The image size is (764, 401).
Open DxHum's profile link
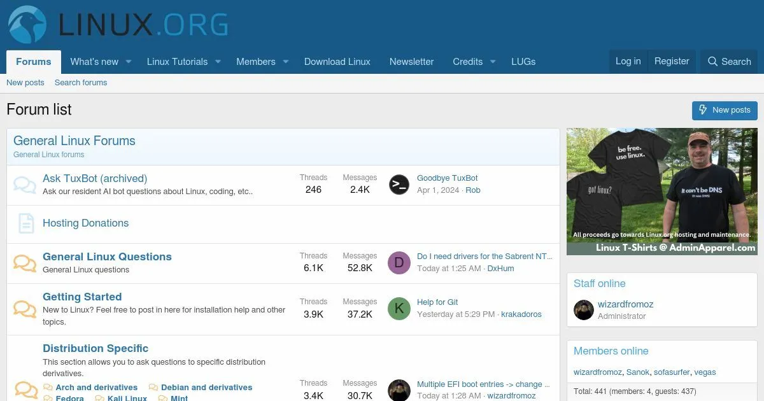[501, 269]
